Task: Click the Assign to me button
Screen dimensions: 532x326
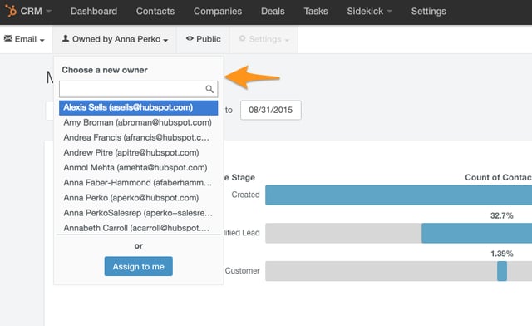Action: (x=139, y=267)
